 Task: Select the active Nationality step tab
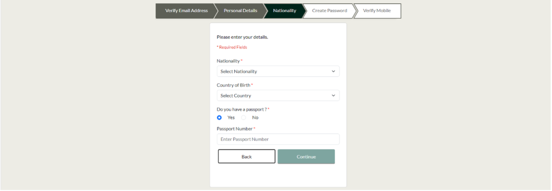(285, 11)
